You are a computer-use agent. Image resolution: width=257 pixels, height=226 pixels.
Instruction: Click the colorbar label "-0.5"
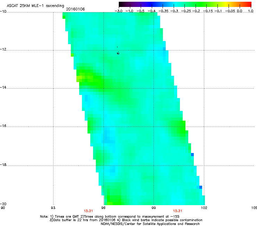[140, 11]
